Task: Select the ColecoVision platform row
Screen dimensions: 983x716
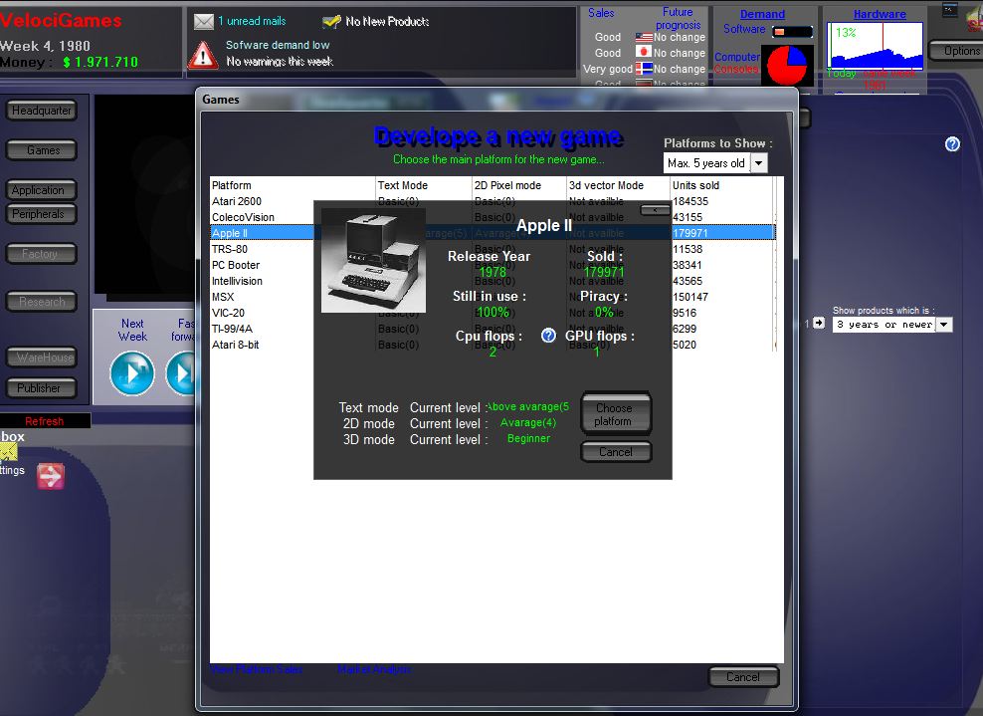Action: (x=492, y=217)
